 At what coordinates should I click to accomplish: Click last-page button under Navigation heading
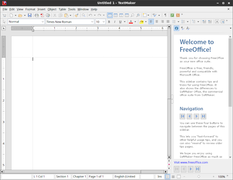click(203, 116)
